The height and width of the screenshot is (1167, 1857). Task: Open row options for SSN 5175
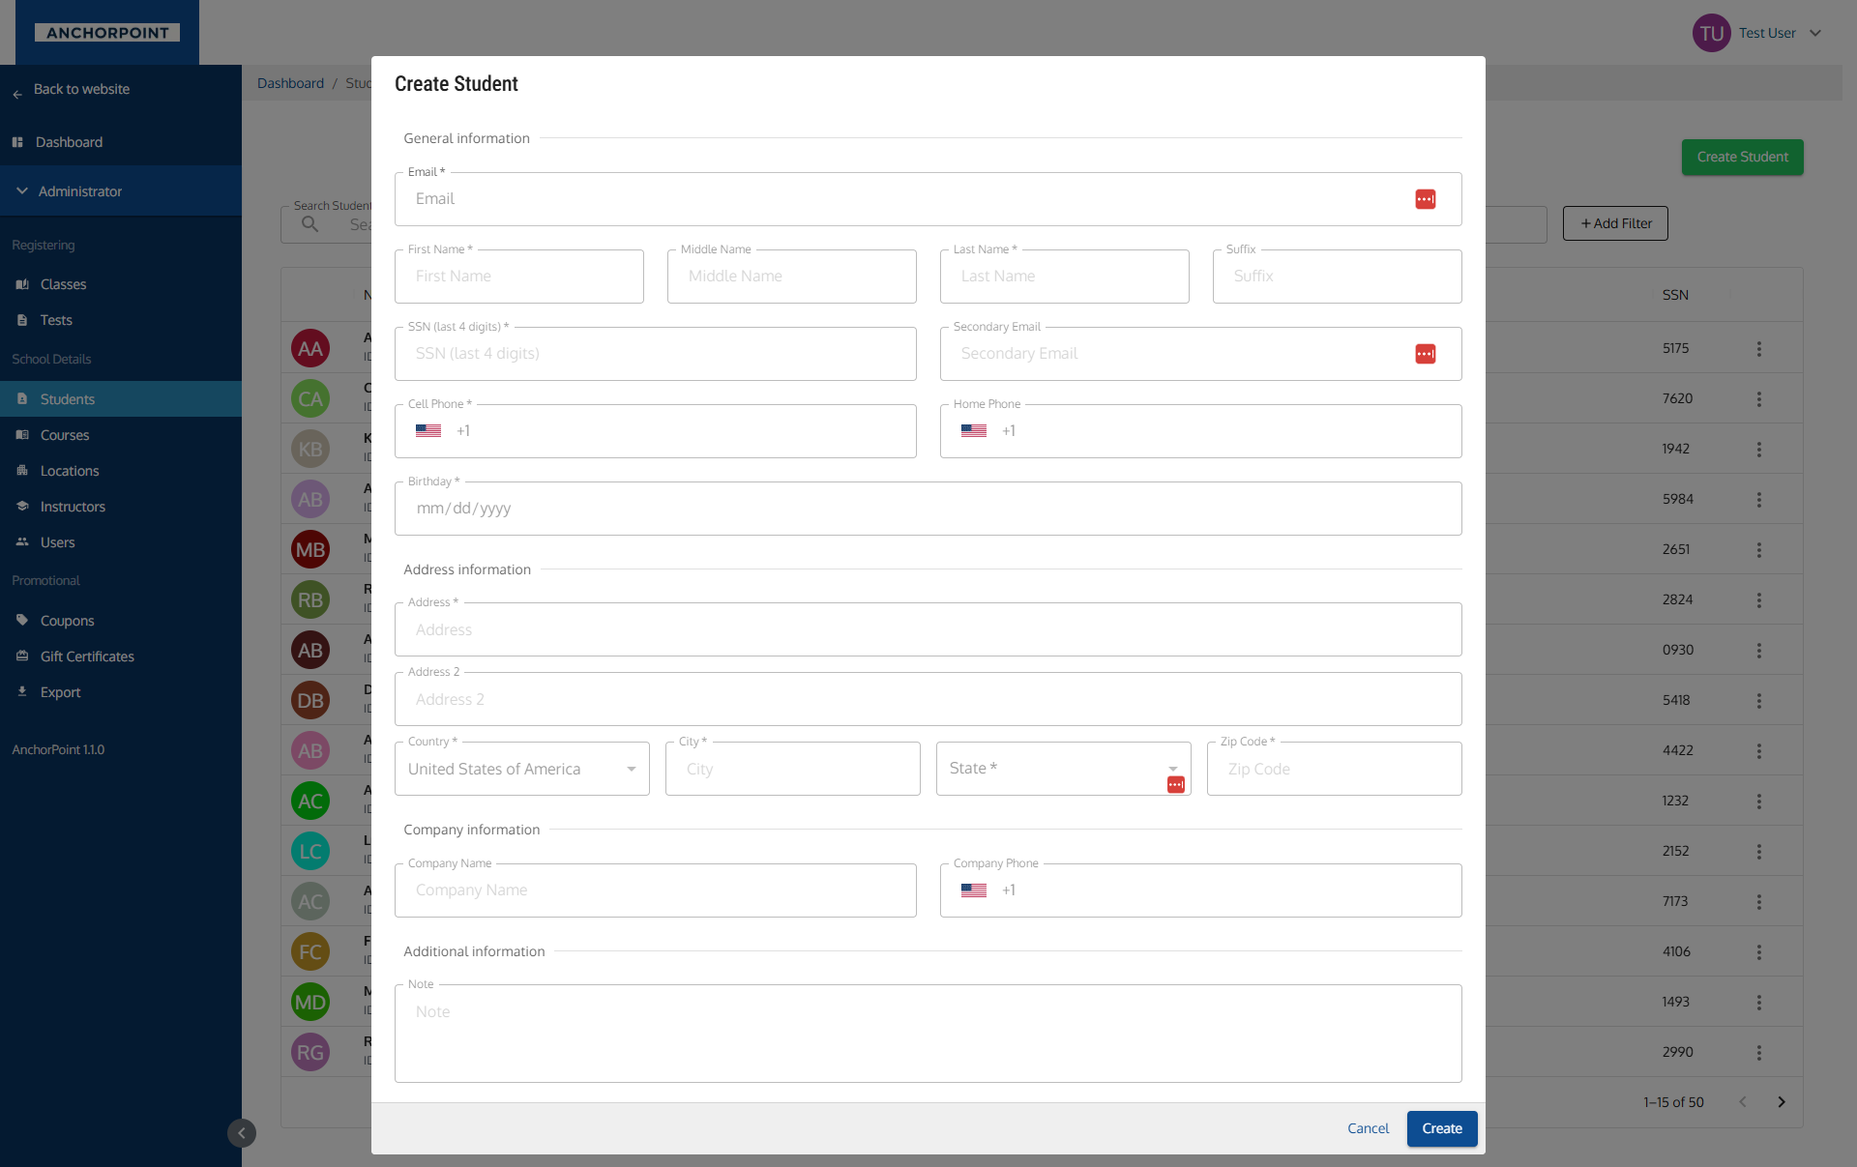1758,349
